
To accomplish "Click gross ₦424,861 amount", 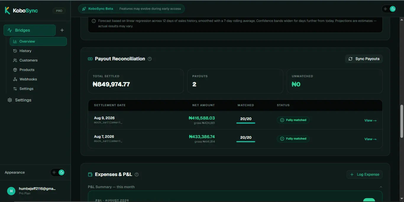I will pyautogui.click(x=205, y=123).
